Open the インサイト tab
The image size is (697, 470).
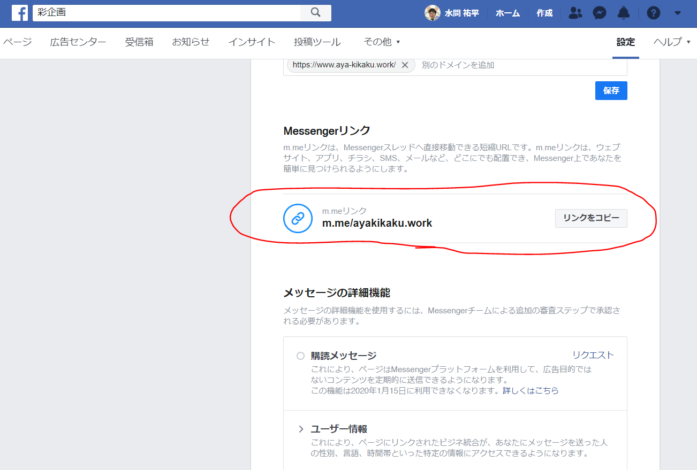click(x=252, y=42)
